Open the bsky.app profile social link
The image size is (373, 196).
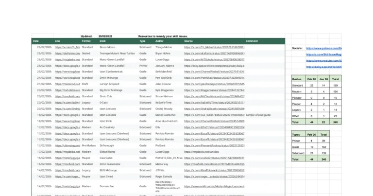coord(324,67)
